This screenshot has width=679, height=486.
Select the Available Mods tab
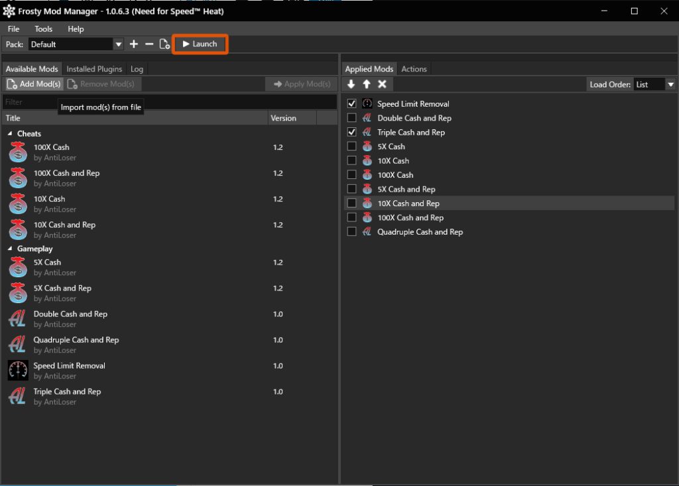point(32,69)
